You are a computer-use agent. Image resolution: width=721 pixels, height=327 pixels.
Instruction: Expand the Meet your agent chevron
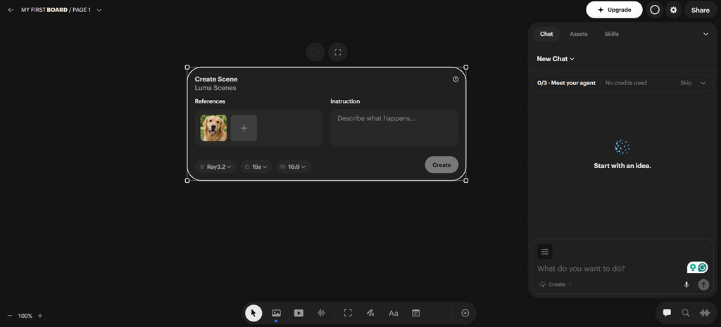point(703,83)
